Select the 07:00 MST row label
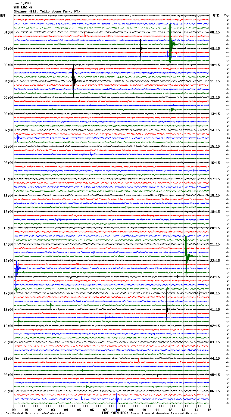231x417 pixels. [x=8, y=130]
